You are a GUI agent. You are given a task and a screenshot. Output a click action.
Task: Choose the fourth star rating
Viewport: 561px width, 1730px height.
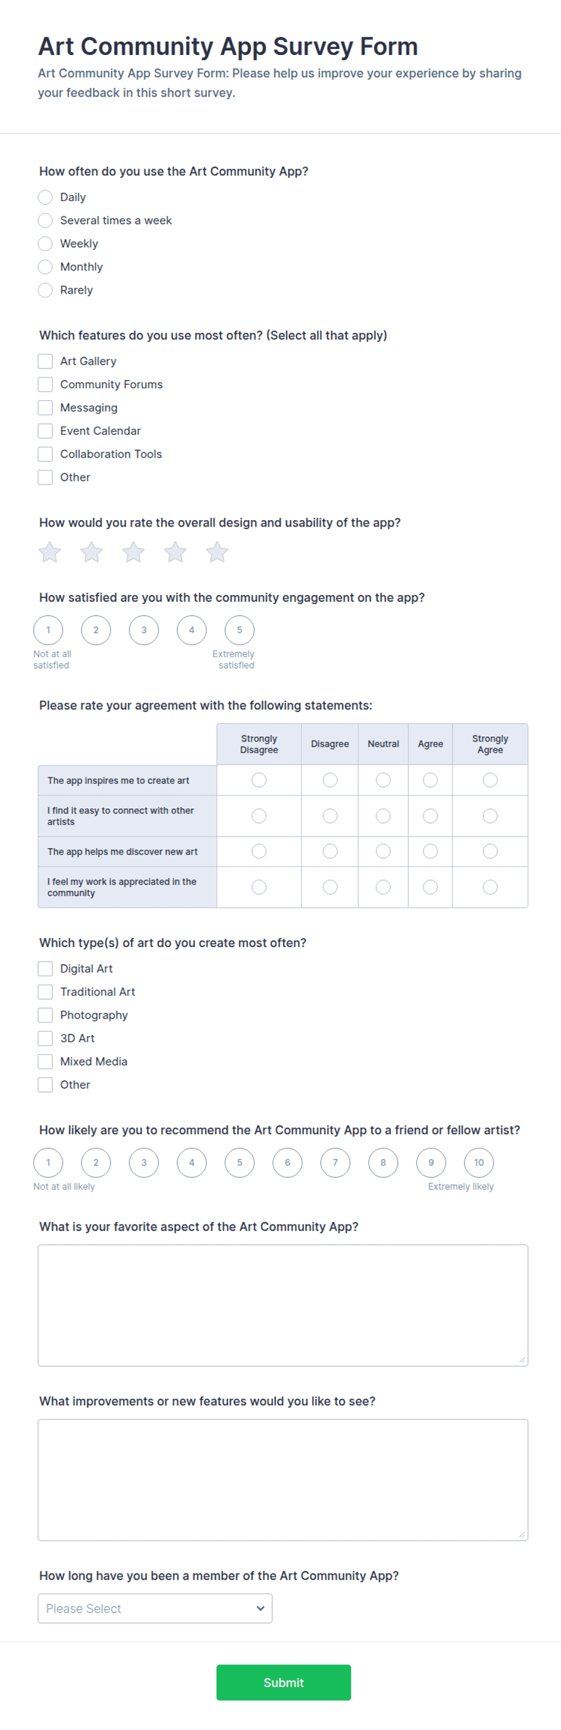175,552
